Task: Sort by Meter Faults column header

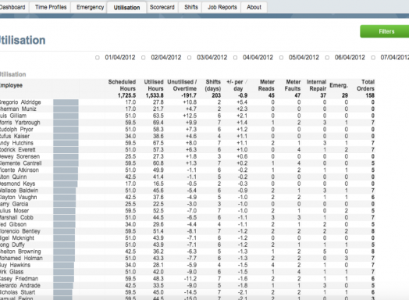Action: click(293, 85)
